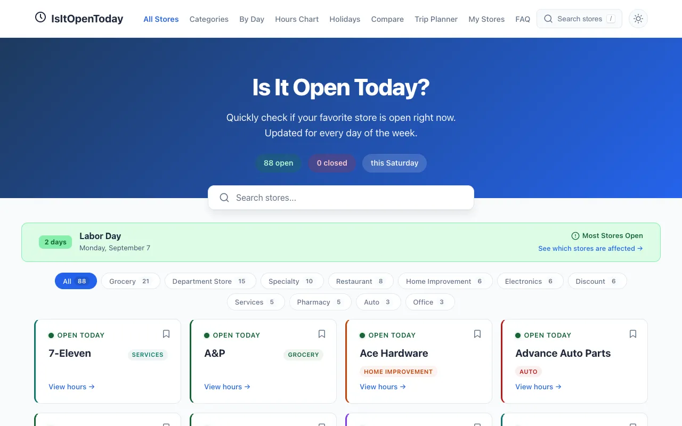Click the 2 days countdown badge
Screen dimensions: 682x426
pyautogui.click(x=55, y=242)
